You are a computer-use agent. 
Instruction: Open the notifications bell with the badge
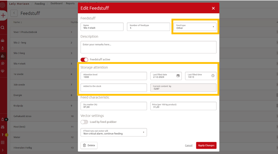[3, 120]
